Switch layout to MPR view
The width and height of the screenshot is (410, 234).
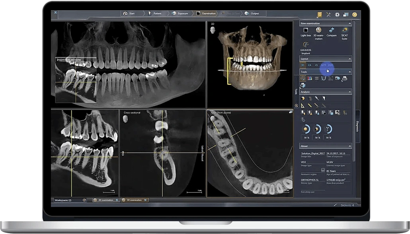(x=324, y=64)
